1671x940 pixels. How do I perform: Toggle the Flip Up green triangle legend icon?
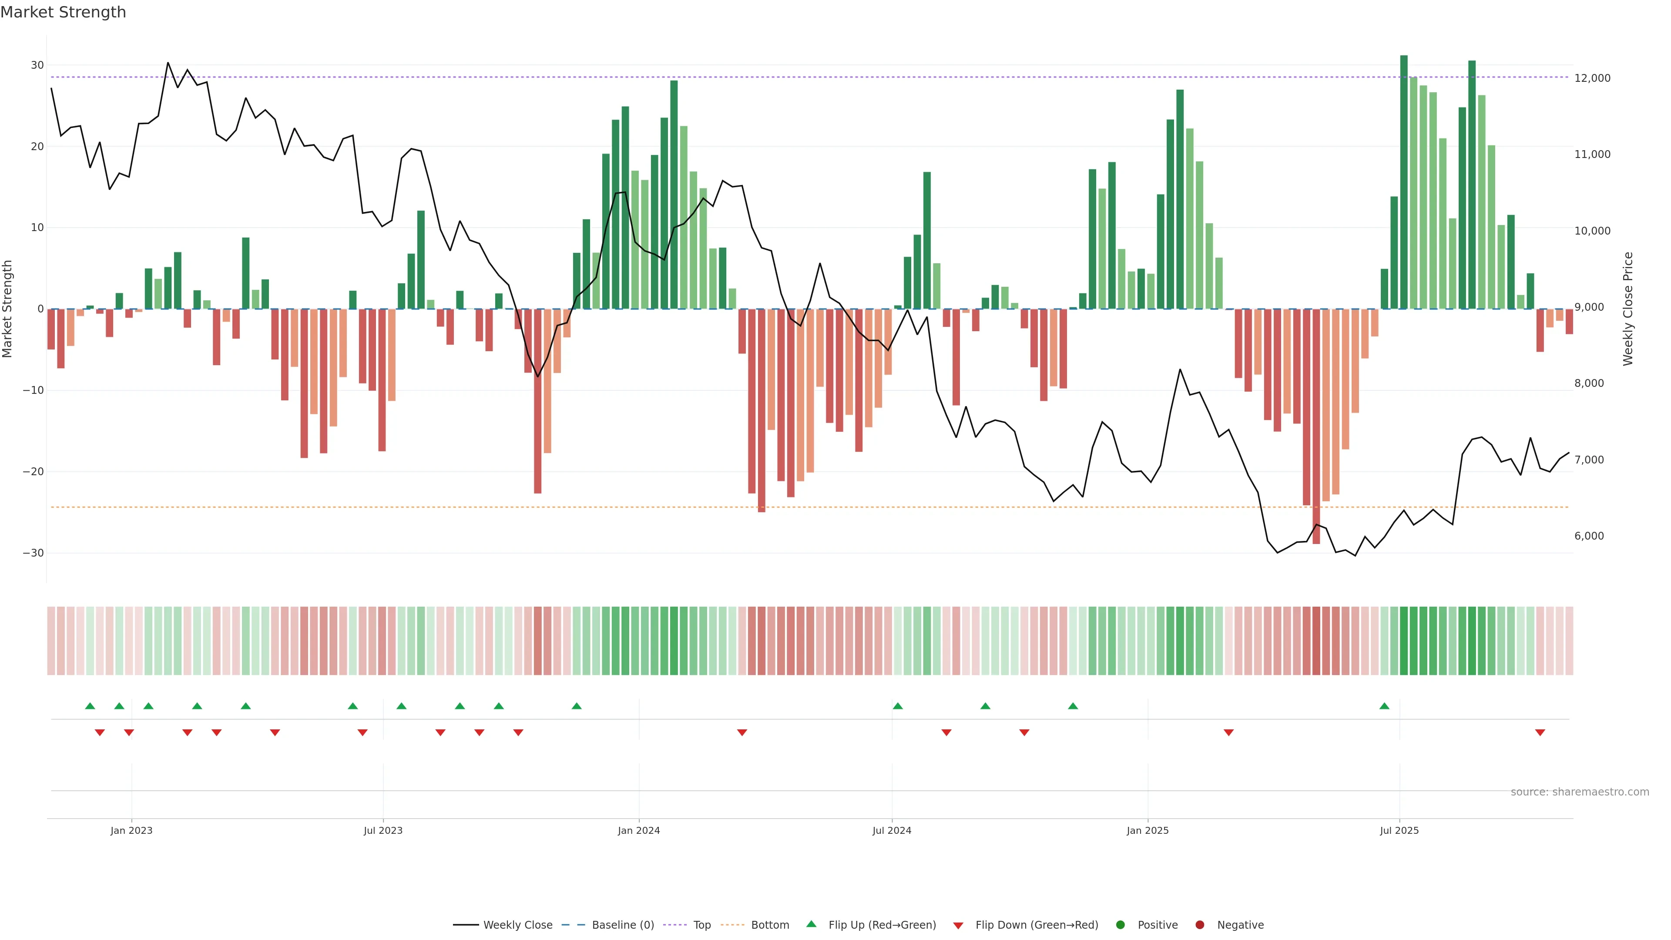[x=811, y=924]
